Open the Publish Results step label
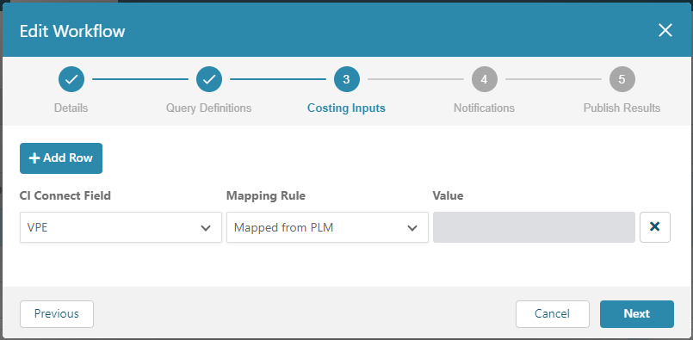Screen dimensions: 693x340 622,108
